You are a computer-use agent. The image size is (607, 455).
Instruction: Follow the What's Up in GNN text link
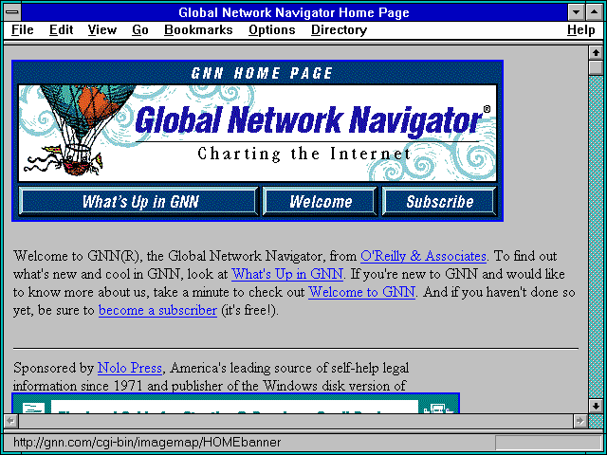coord(286,274)
